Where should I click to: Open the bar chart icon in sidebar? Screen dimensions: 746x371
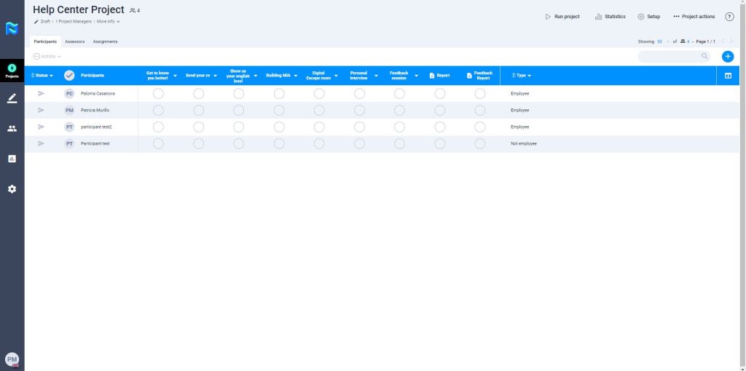(x=12, y=159)
